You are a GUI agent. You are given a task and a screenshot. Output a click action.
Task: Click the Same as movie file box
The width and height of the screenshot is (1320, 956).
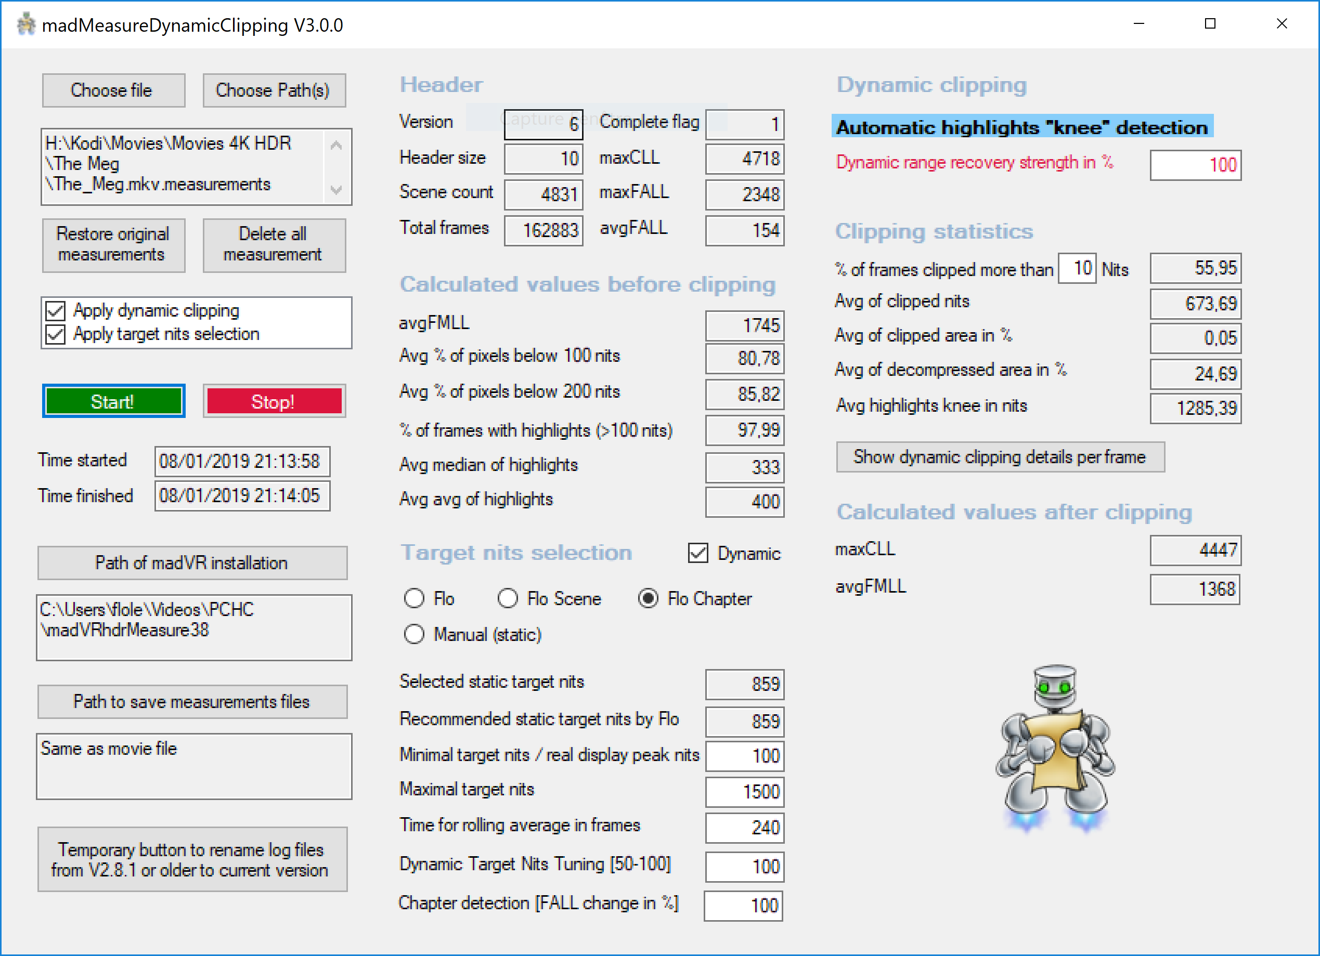point(194,766)
